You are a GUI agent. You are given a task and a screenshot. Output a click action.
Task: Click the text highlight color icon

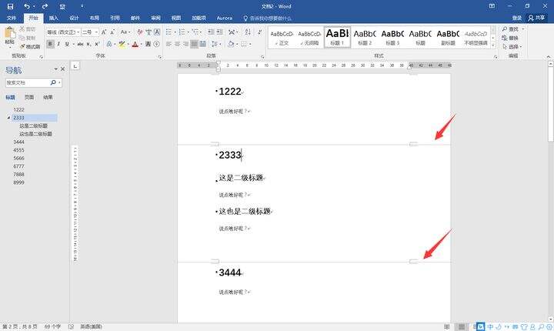122,44
